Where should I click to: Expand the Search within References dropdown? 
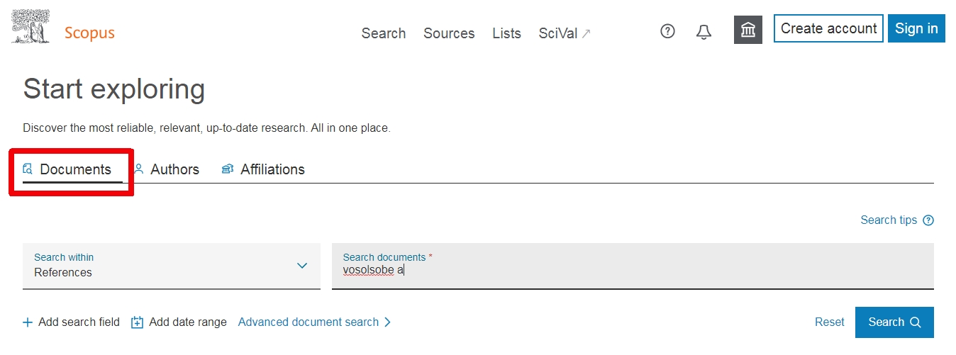coord(172,266)
